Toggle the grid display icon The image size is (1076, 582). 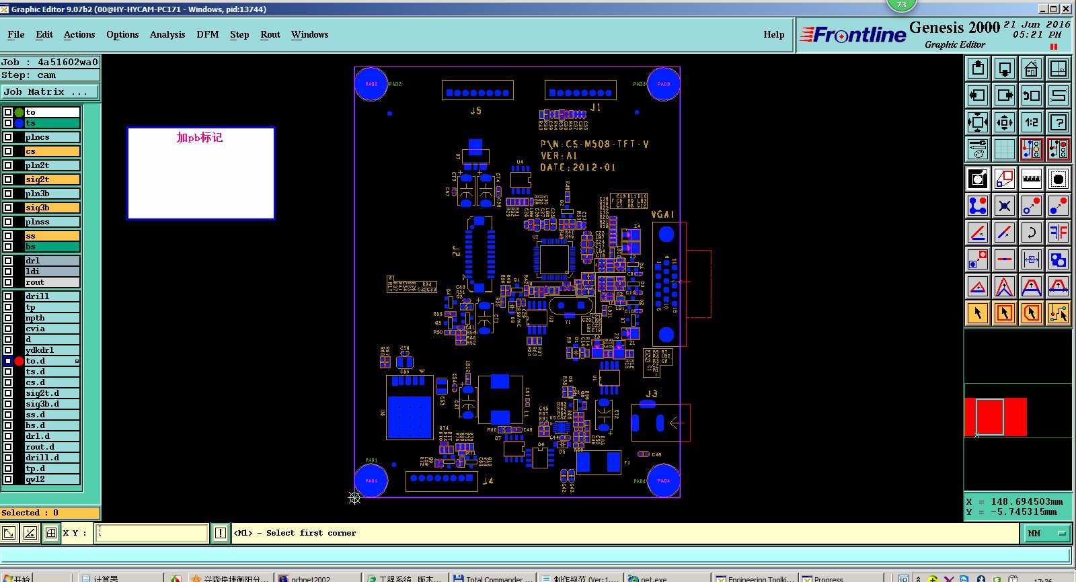1005,149
